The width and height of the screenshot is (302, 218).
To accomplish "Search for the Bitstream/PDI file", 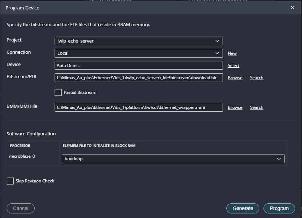I will tap(257, 78).
